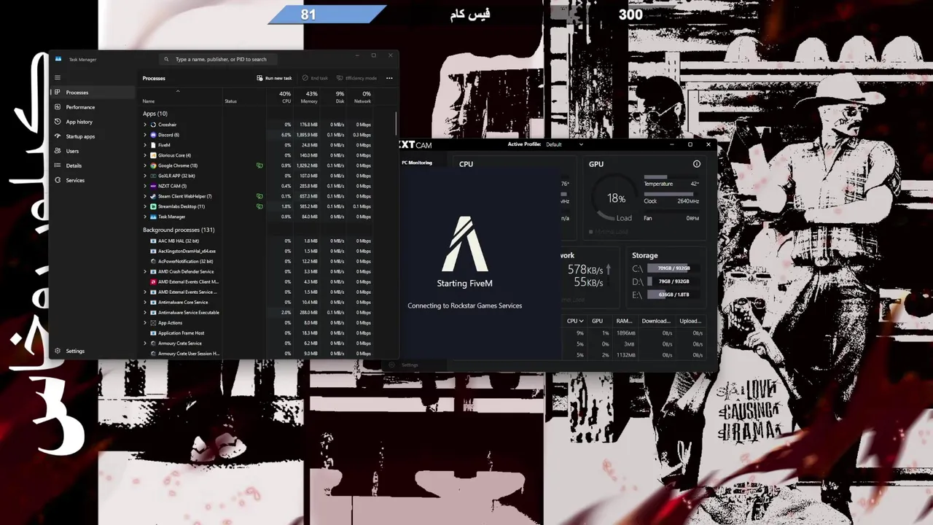933x525 pixels.
Task: Go to the Users page
Action: [93, 151]
